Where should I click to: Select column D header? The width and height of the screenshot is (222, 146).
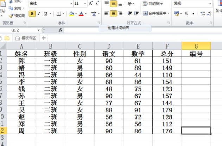coord(109,46)
